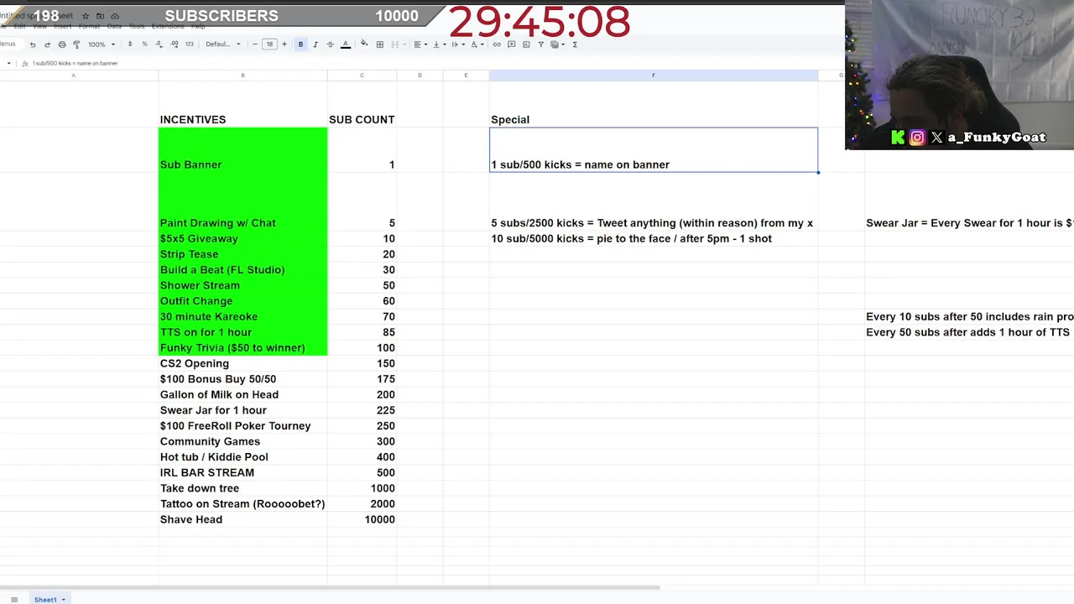This screenshot has width=1074, height=604.
Task: Open the Sheet1 tab dropdown arrow
Action: [x=63, y=600]
